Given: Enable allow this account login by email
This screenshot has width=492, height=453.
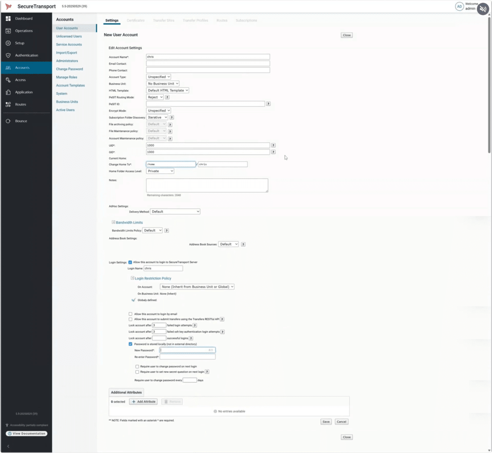Looking at the screenshot, I should click(x=130, y=314).
